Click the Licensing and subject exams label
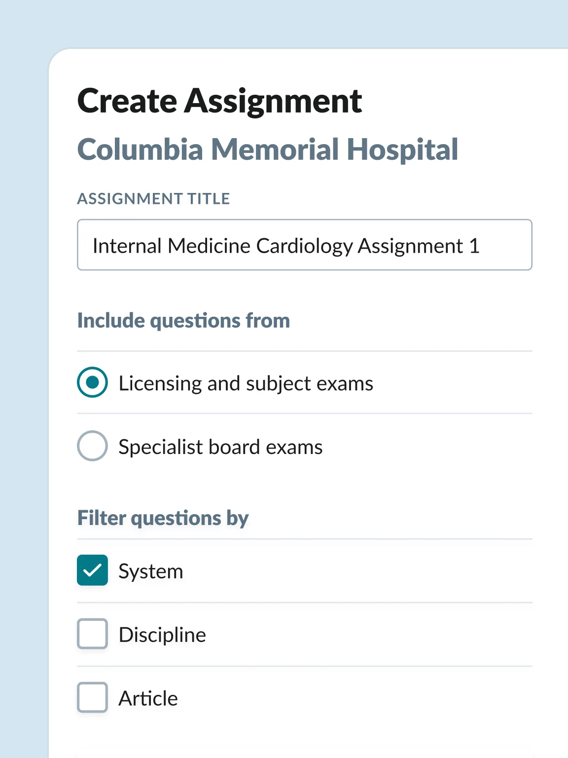This screenshot has height=758, width=568. [x=246, y=382]
